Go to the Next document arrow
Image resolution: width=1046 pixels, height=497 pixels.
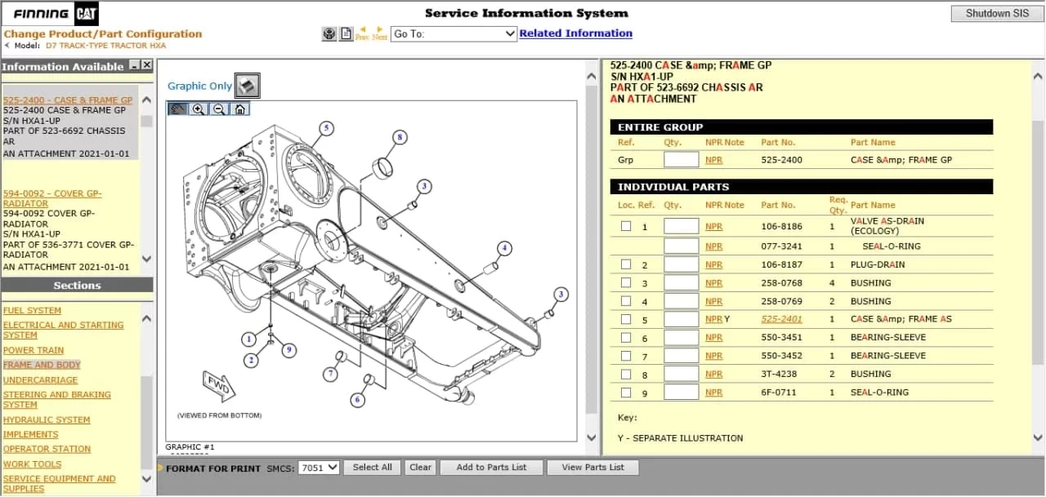pyautogui.click(x=380, y=33)
